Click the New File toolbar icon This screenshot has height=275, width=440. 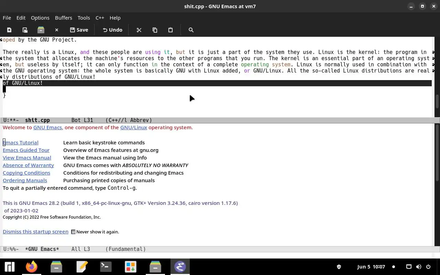click(x=9, y=30)
